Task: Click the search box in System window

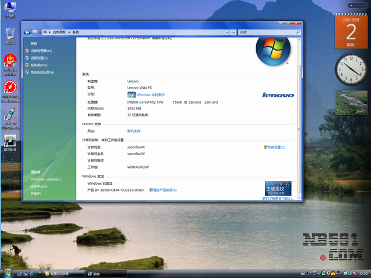Action: [x=267, y=32]
